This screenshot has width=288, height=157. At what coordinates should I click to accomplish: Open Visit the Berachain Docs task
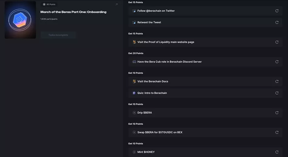pyautogui.click(x=153, y=82)
